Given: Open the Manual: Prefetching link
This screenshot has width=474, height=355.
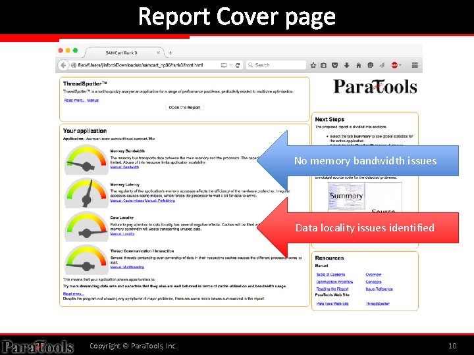Looking at the screenshot, I should tap(160, 201).
